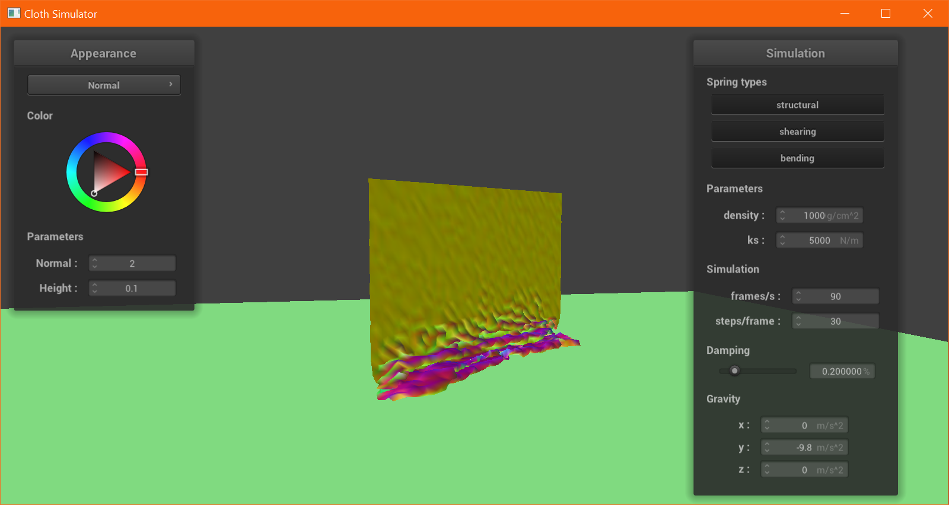Minimize the Cloth Simulator window
This screenshot has height=505, width=949.
[x=845, y=13]
